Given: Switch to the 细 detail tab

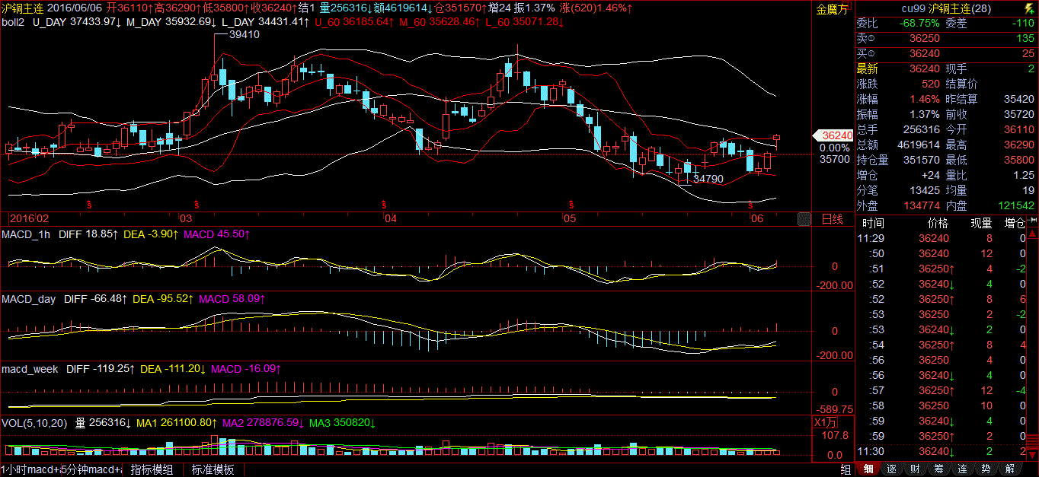Looking at the screenshot, I should pyautogui.click(x=868, y=469).
